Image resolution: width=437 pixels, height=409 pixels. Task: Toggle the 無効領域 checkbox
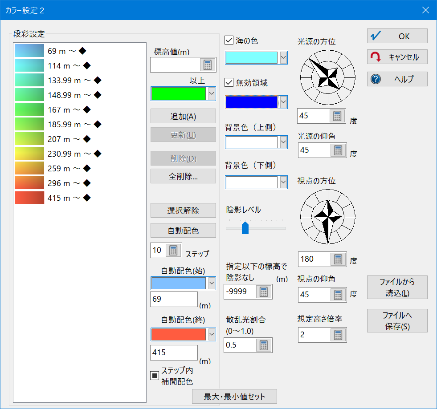click(229, 82)
